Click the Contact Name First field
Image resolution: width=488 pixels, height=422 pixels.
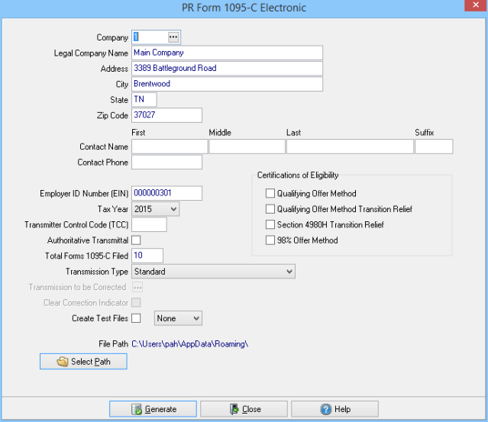[x=170, y=147]
